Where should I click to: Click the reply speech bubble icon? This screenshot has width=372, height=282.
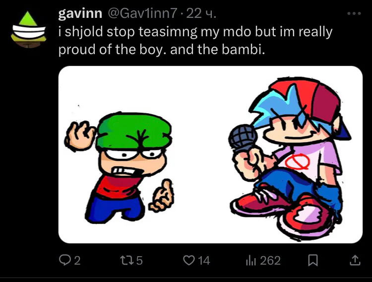click(x=64, y=260)
